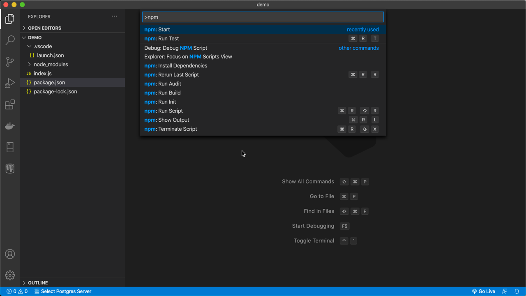Click the Go to File hint text
The height and width of the screenshot is (296, 526).
(x=322, y=197)
